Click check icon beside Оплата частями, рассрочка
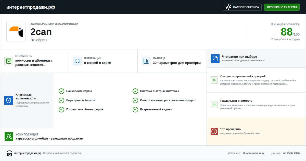Screen dimensions: 306x161 [x=135, y=100]
